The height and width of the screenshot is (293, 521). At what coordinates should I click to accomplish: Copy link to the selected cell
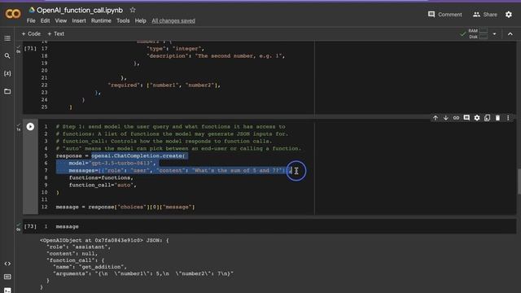(456, 118)
